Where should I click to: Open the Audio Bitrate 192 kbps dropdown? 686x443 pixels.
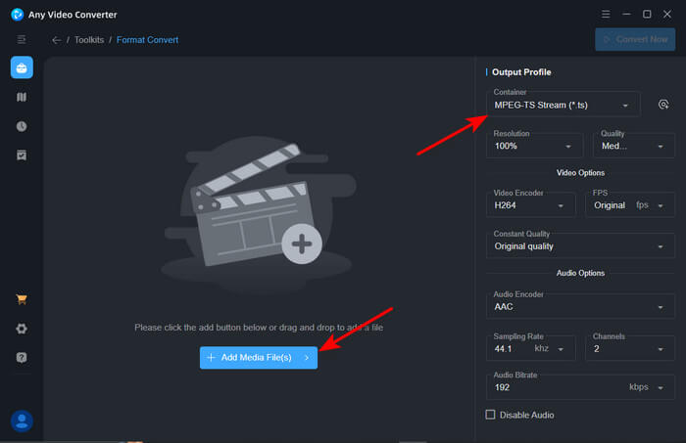(580, 386)
